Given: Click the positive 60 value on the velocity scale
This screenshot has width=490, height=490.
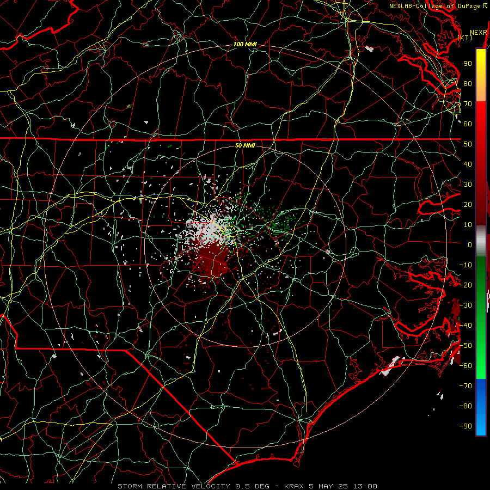Looking at the screenshot, I should (x=468, y=124).
